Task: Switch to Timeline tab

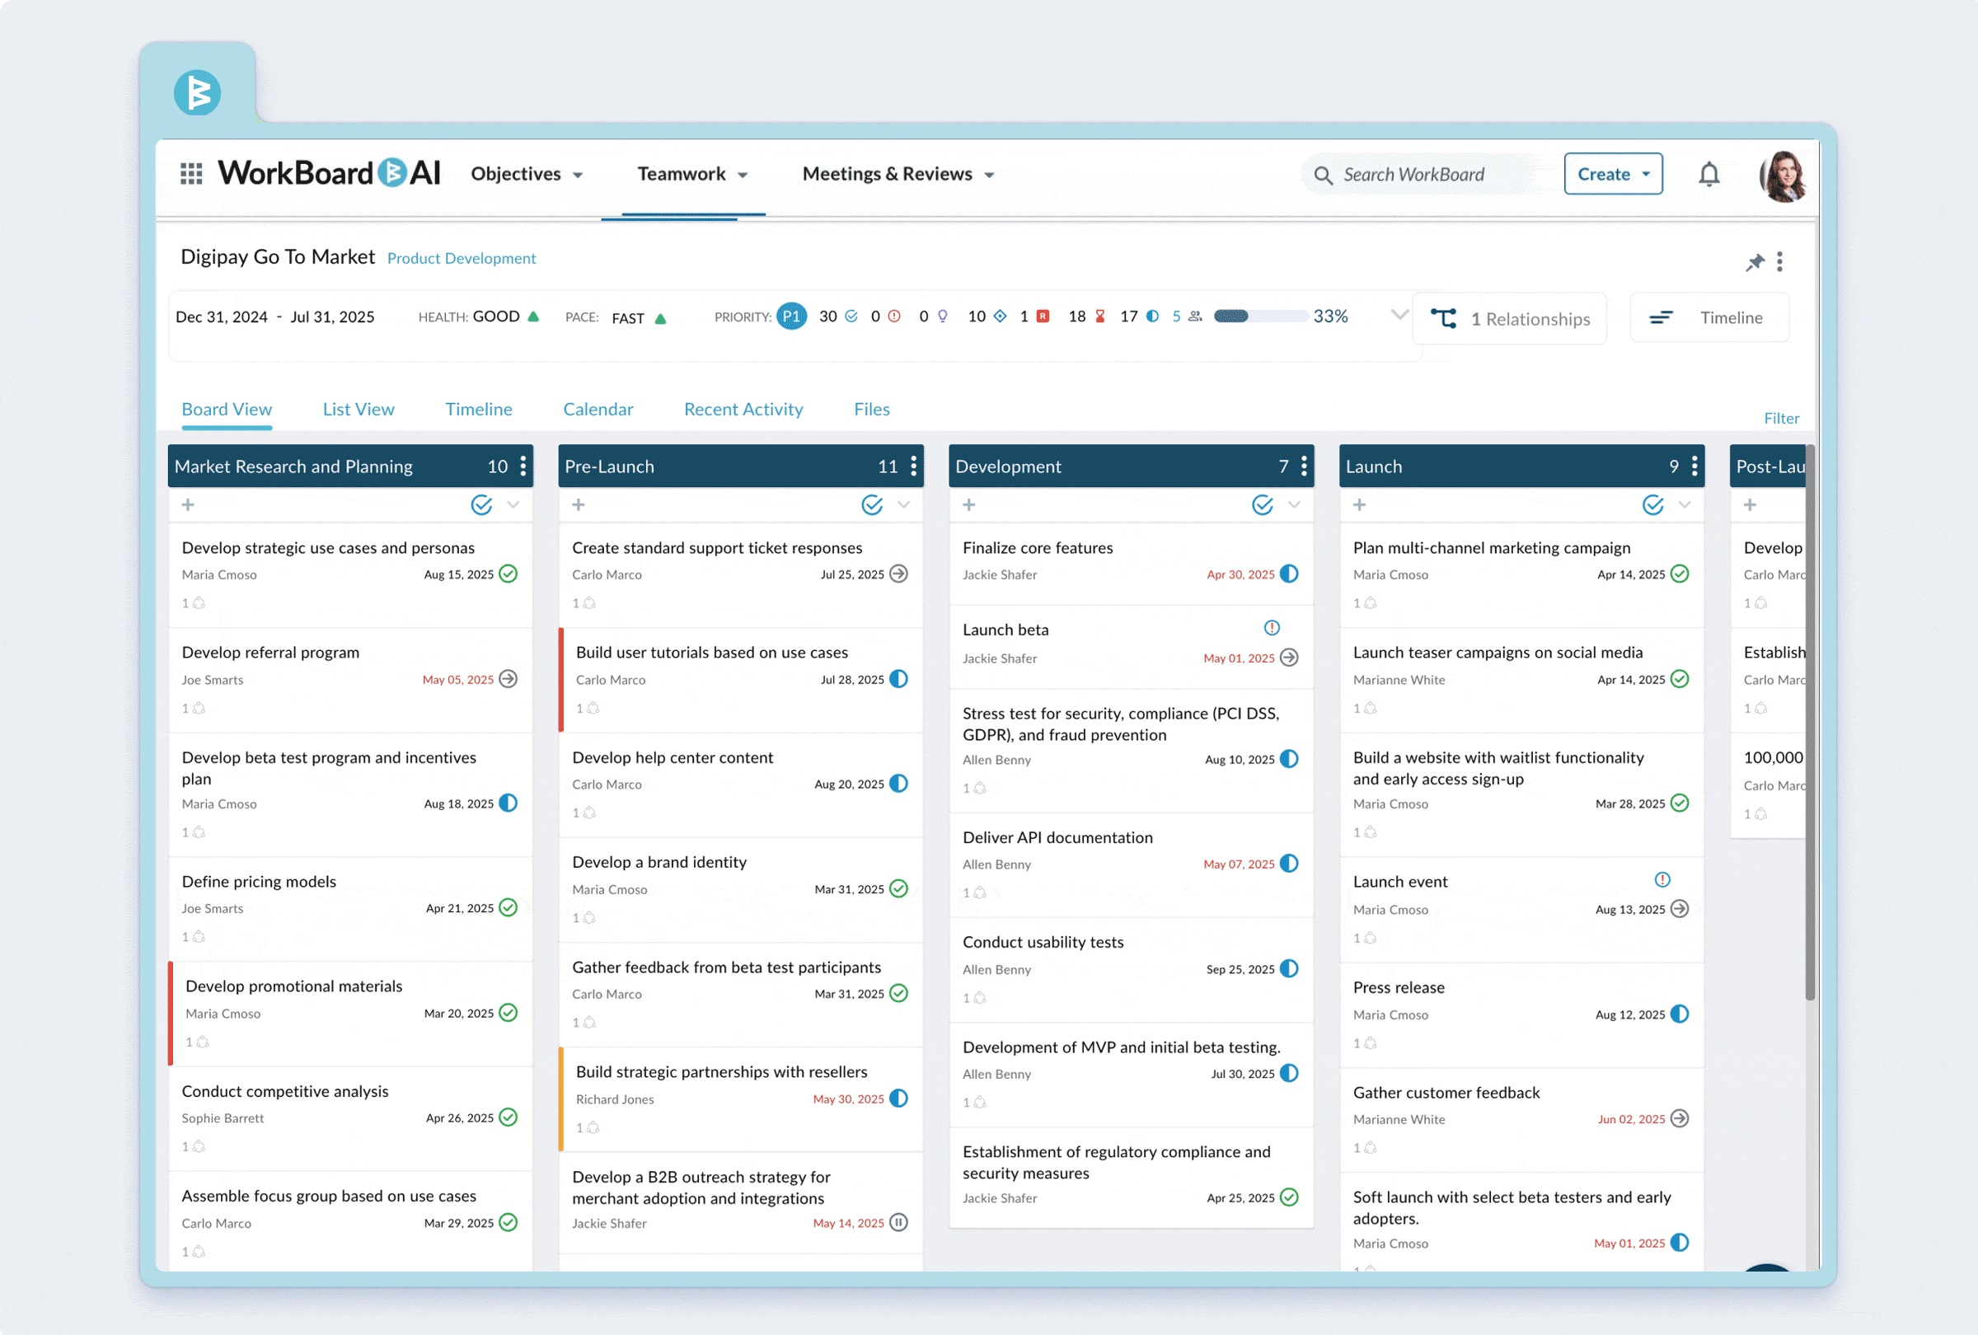Action: [479, 410]
